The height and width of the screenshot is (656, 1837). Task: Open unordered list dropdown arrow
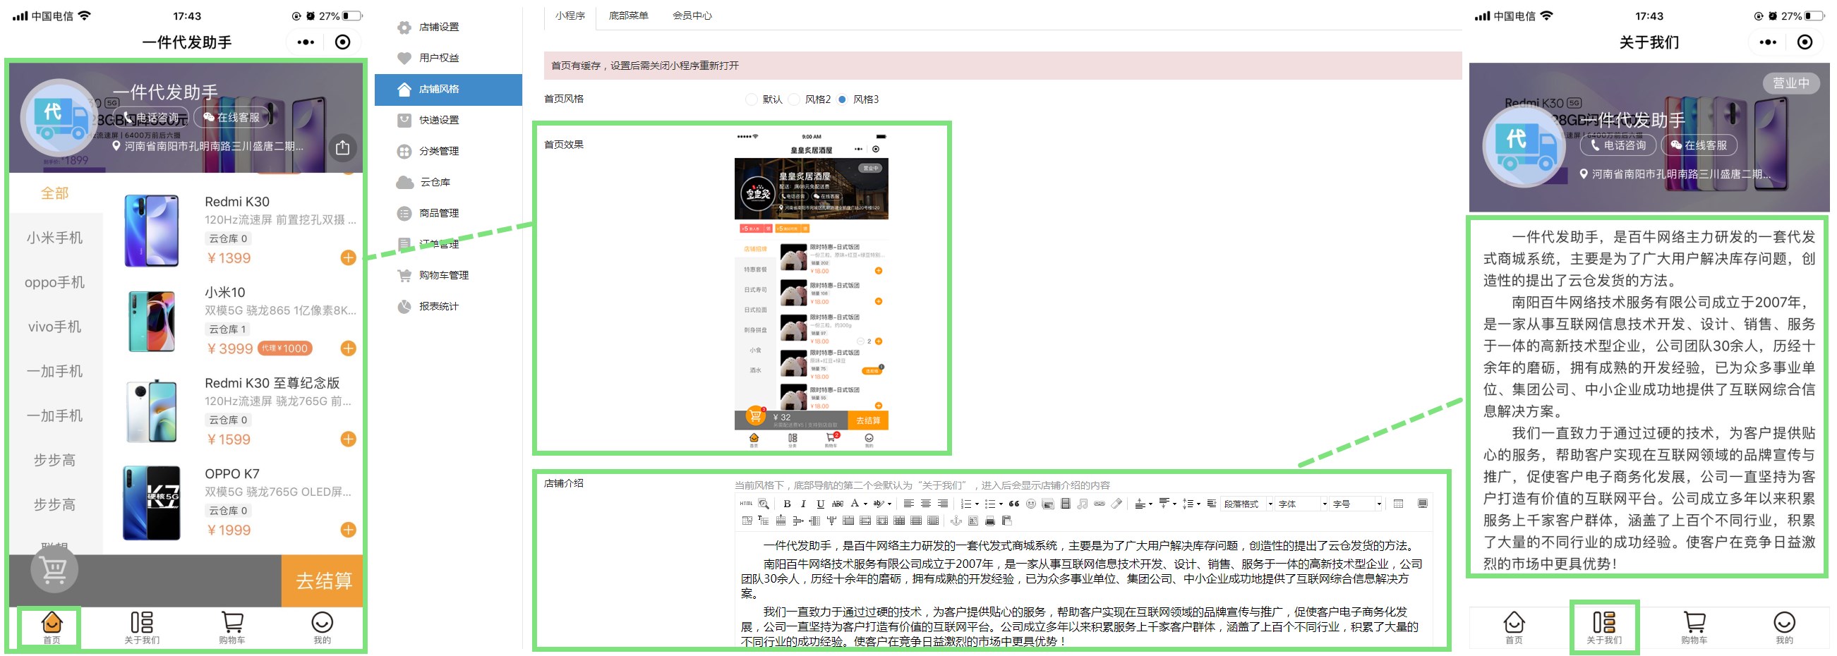tap(1001, 504)
